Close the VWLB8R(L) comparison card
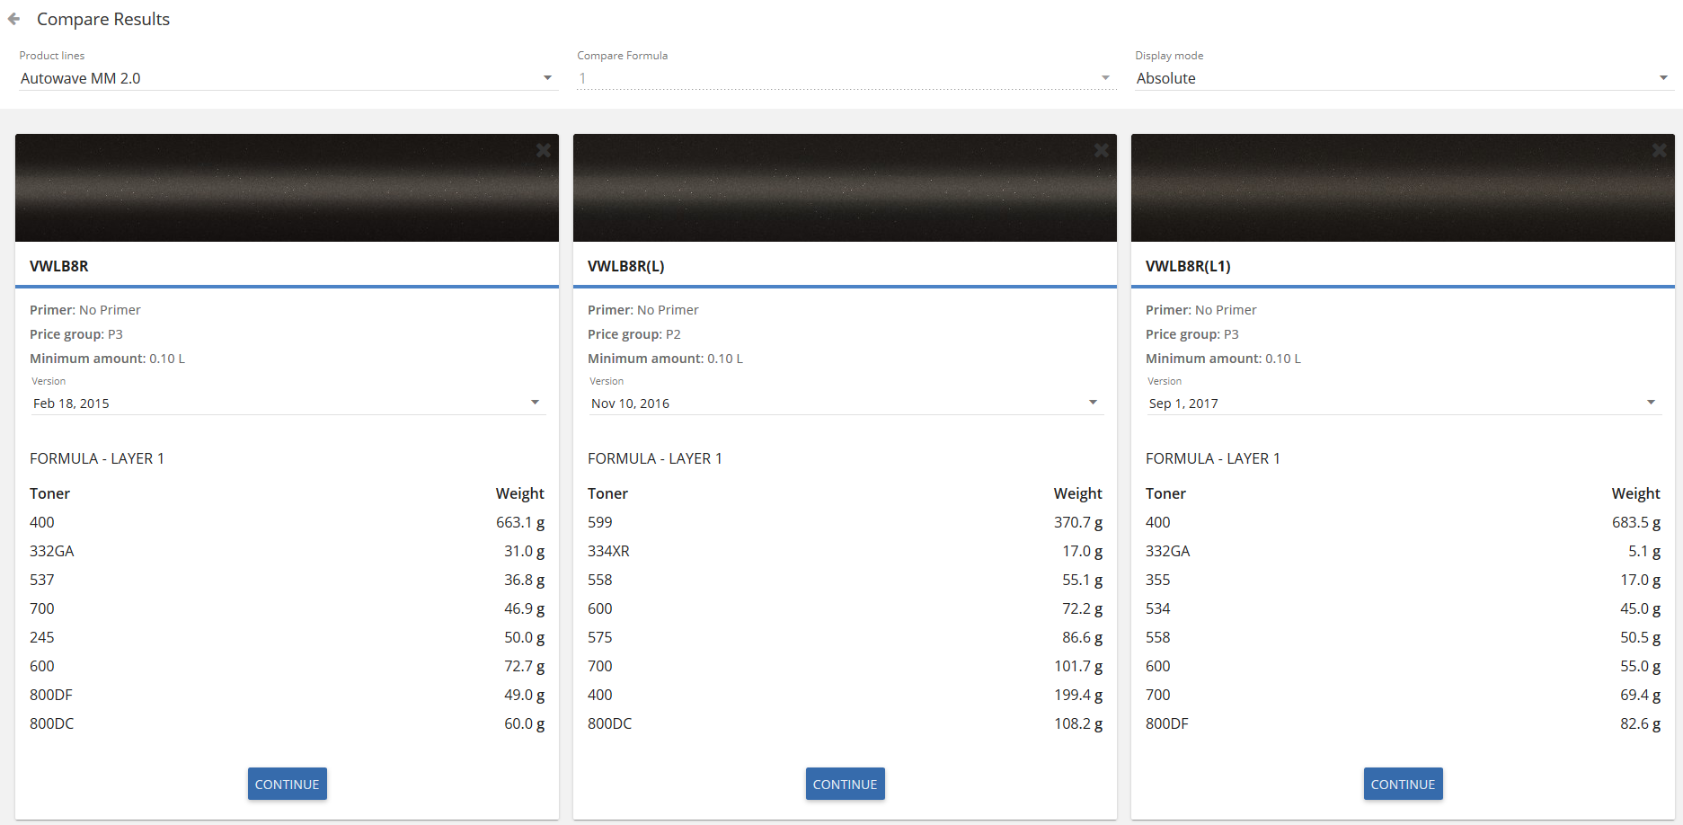The height and width of the screenshot is (825, 1683). click(x=1101, y=150)
